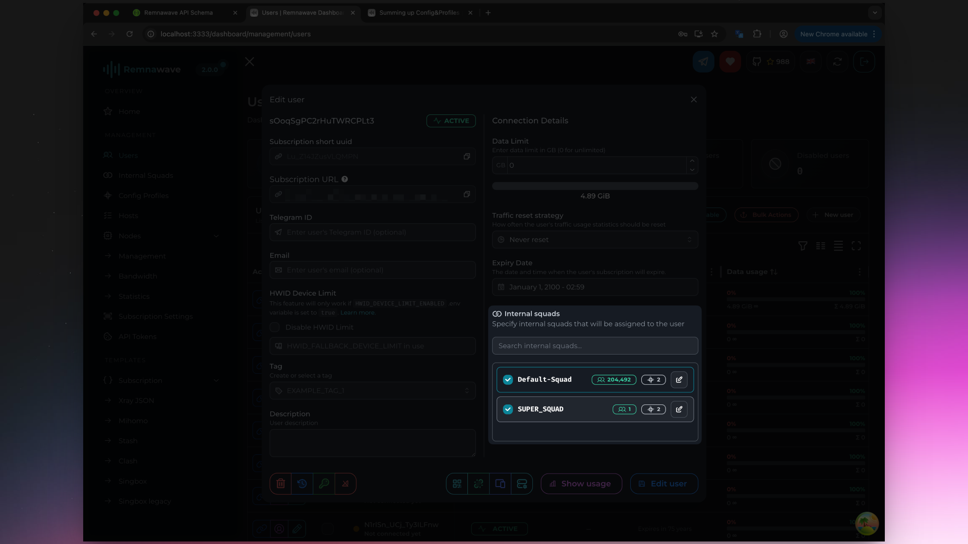The height and width of the screenshot is (544, 968).
Task: Click the Show usage button
Action: tap(581, 484)
